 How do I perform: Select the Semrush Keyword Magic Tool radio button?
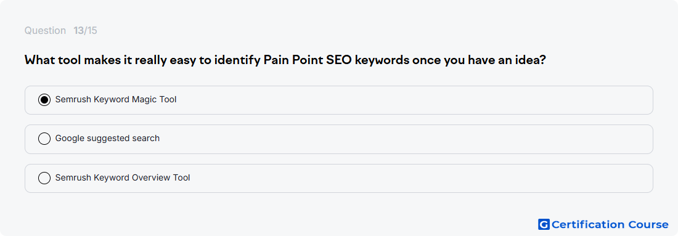pos(44,100)
